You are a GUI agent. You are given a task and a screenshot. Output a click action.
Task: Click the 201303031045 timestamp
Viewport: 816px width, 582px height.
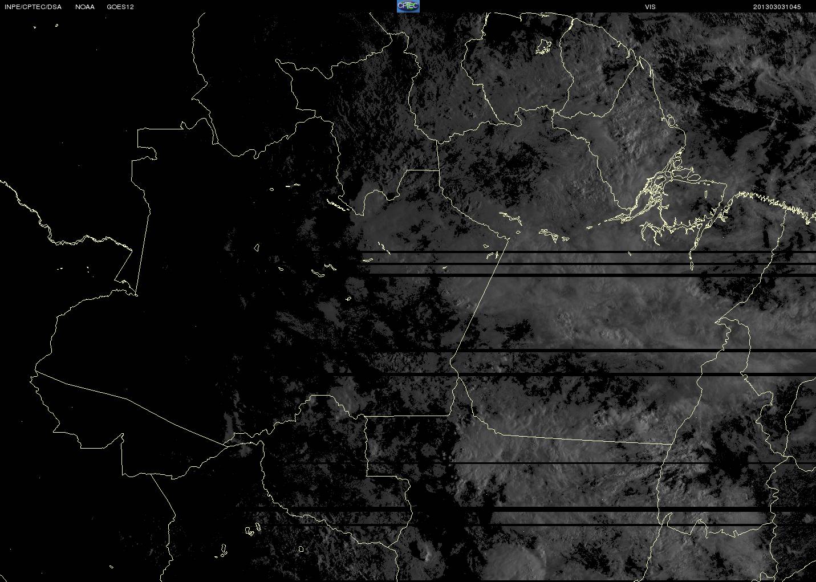click(777, 7)
